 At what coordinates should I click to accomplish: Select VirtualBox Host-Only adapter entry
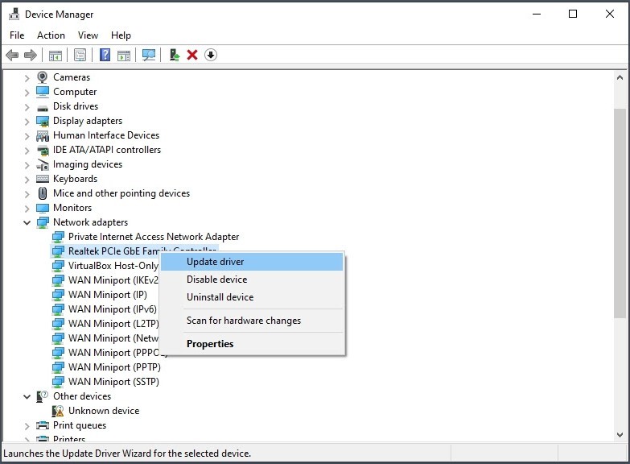pos(113,266)
